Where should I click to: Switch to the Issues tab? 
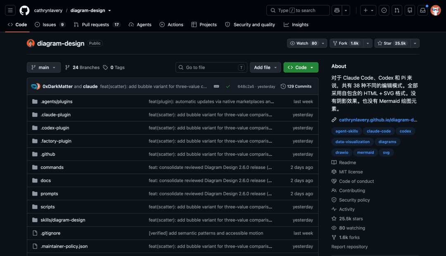pos(50,25)
